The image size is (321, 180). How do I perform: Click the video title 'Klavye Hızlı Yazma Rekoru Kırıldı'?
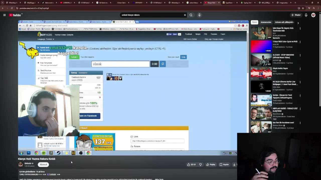pos(37,159)
